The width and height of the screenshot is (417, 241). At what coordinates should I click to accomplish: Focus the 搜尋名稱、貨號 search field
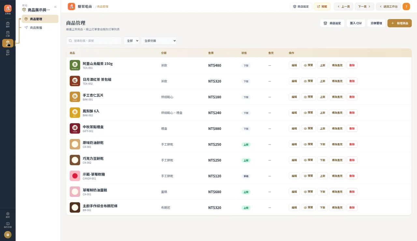94,41
